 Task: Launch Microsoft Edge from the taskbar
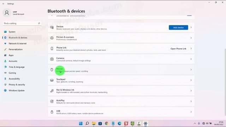coord(119,123)
